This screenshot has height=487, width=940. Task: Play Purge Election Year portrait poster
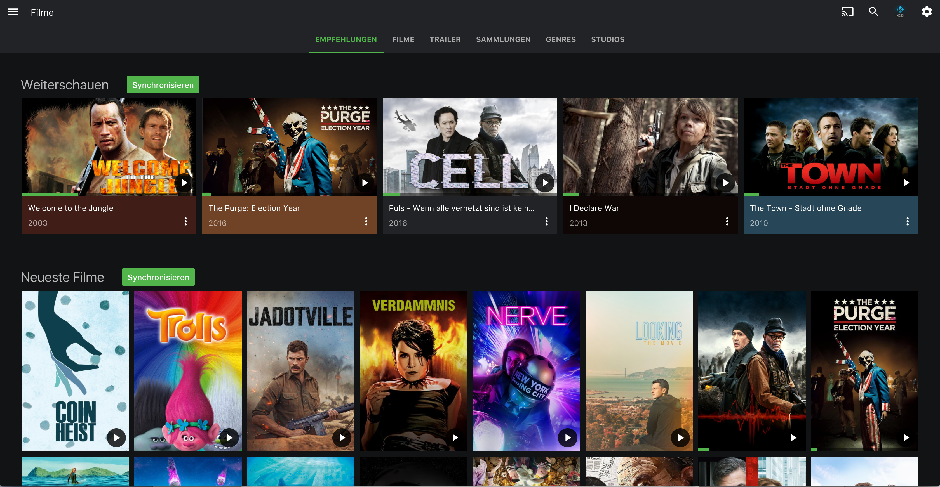[x=906, y=438]
